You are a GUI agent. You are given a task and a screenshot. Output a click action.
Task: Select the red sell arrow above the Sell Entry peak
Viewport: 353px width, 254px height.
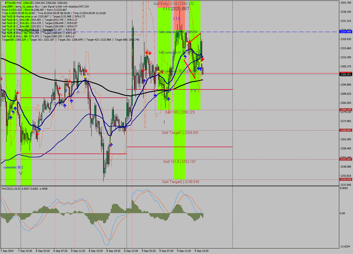click(189, 41)
